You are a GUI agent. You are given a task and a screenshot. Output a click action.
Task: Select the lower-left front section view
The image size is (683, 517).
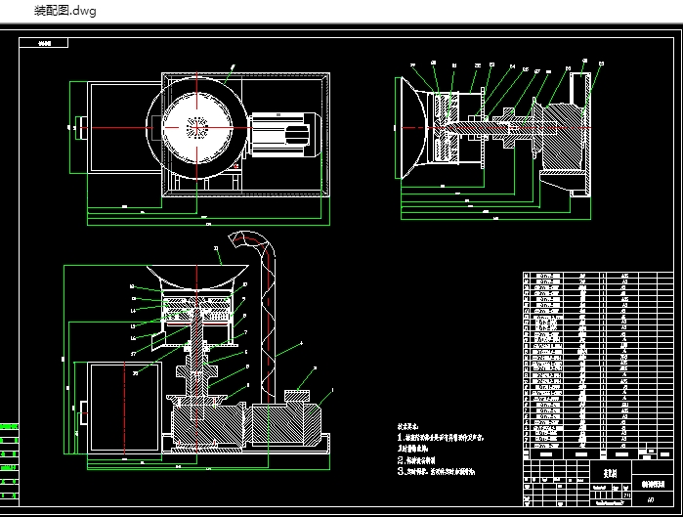198,351
